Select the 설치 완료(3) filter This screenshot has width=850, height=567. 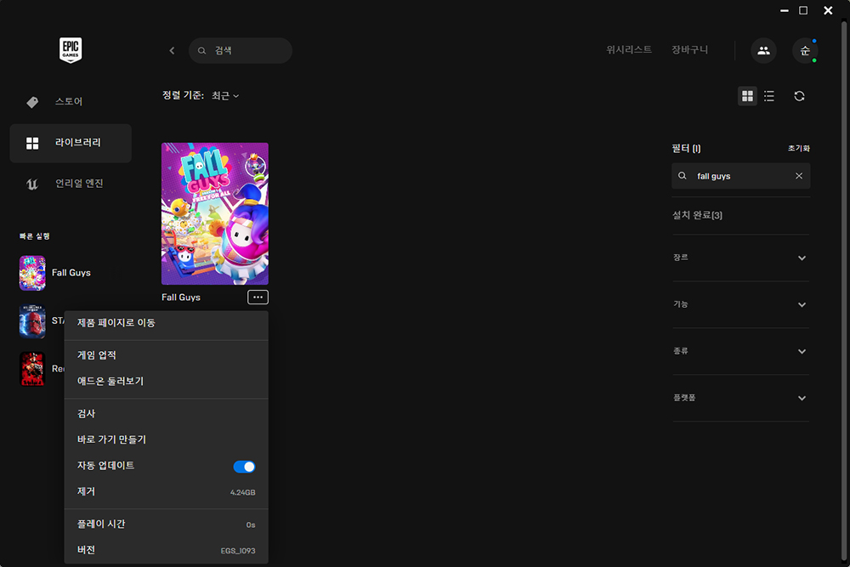point(697,215)
